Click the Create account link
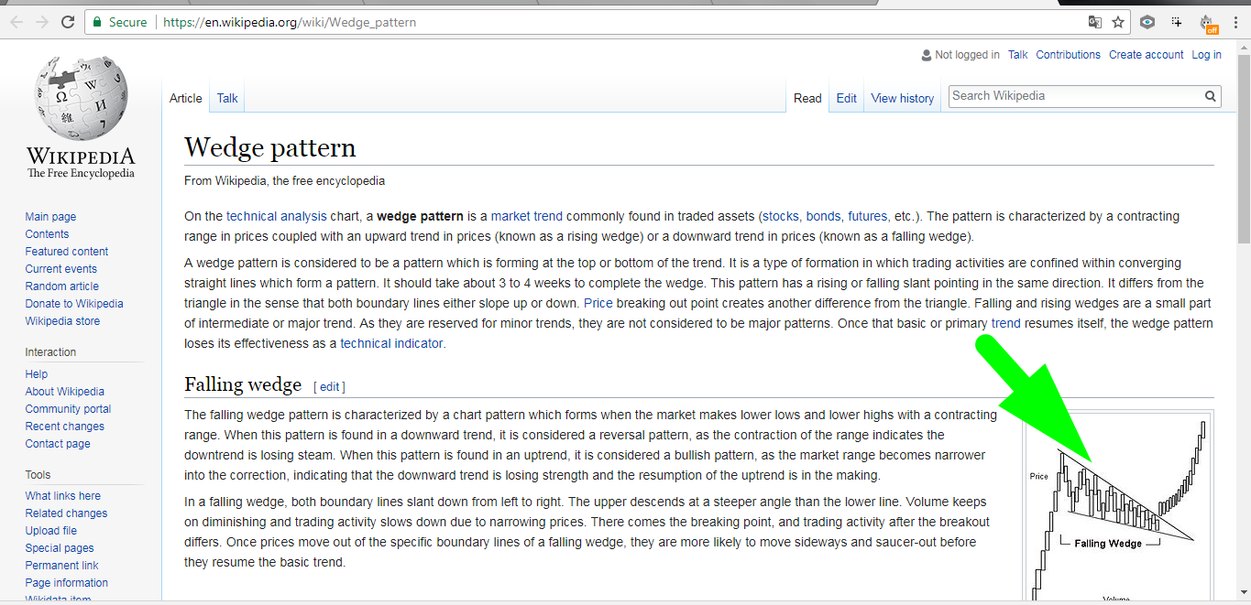 pos(1147,55)
